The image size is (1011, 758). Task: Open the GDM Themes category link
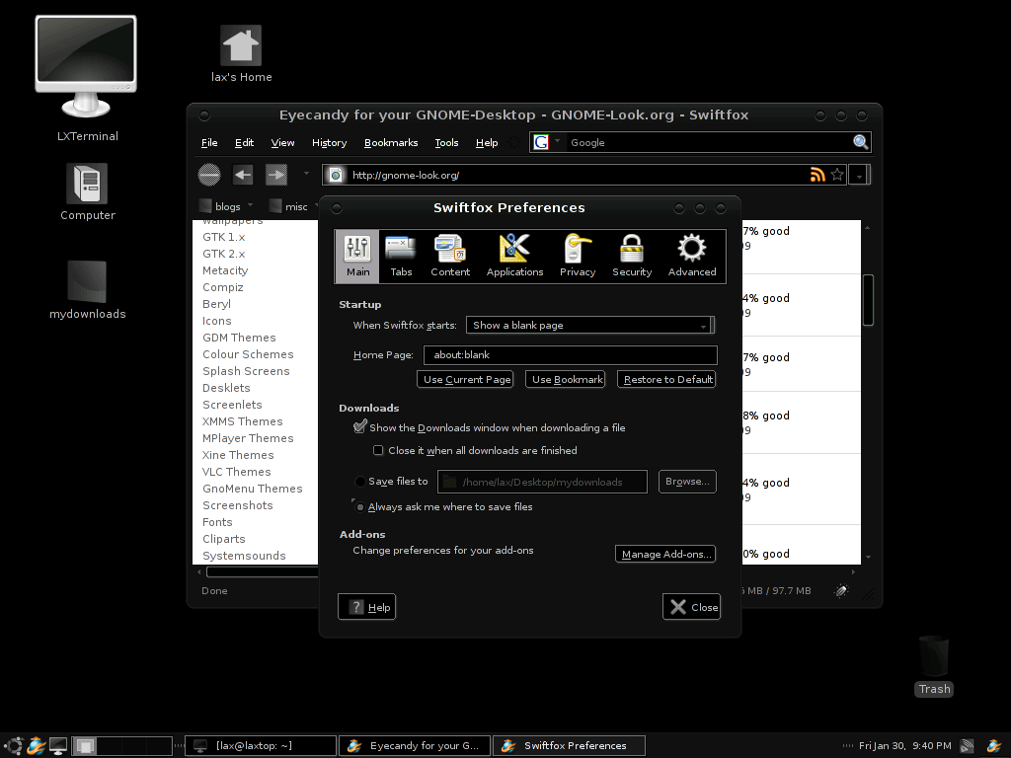pyautogui.click(x=239, y=338)
